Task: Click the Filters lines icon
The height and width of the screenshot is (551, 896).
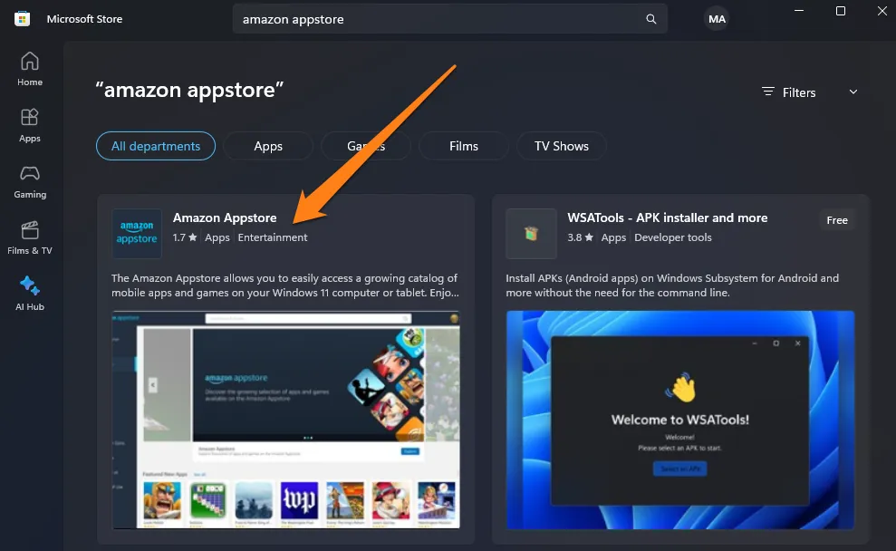Action: click(768, 92)
